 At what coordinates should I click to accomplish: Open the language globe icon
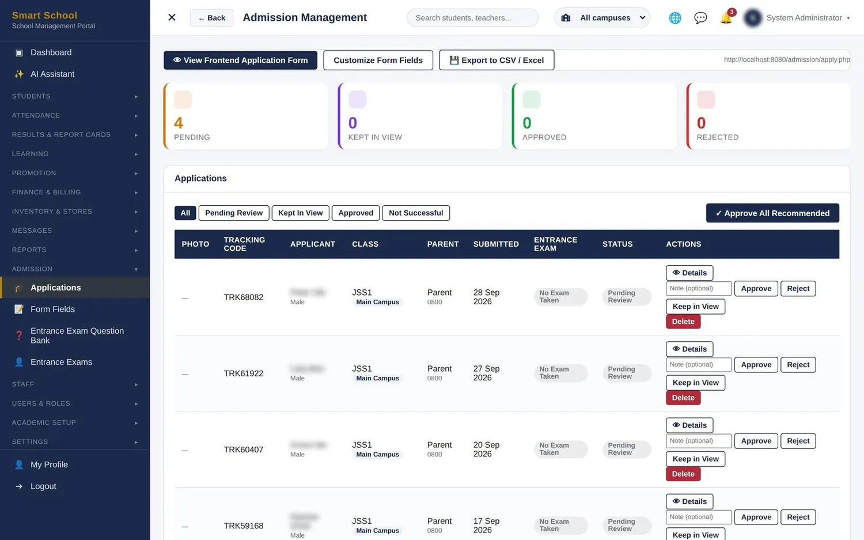(675, 18)
